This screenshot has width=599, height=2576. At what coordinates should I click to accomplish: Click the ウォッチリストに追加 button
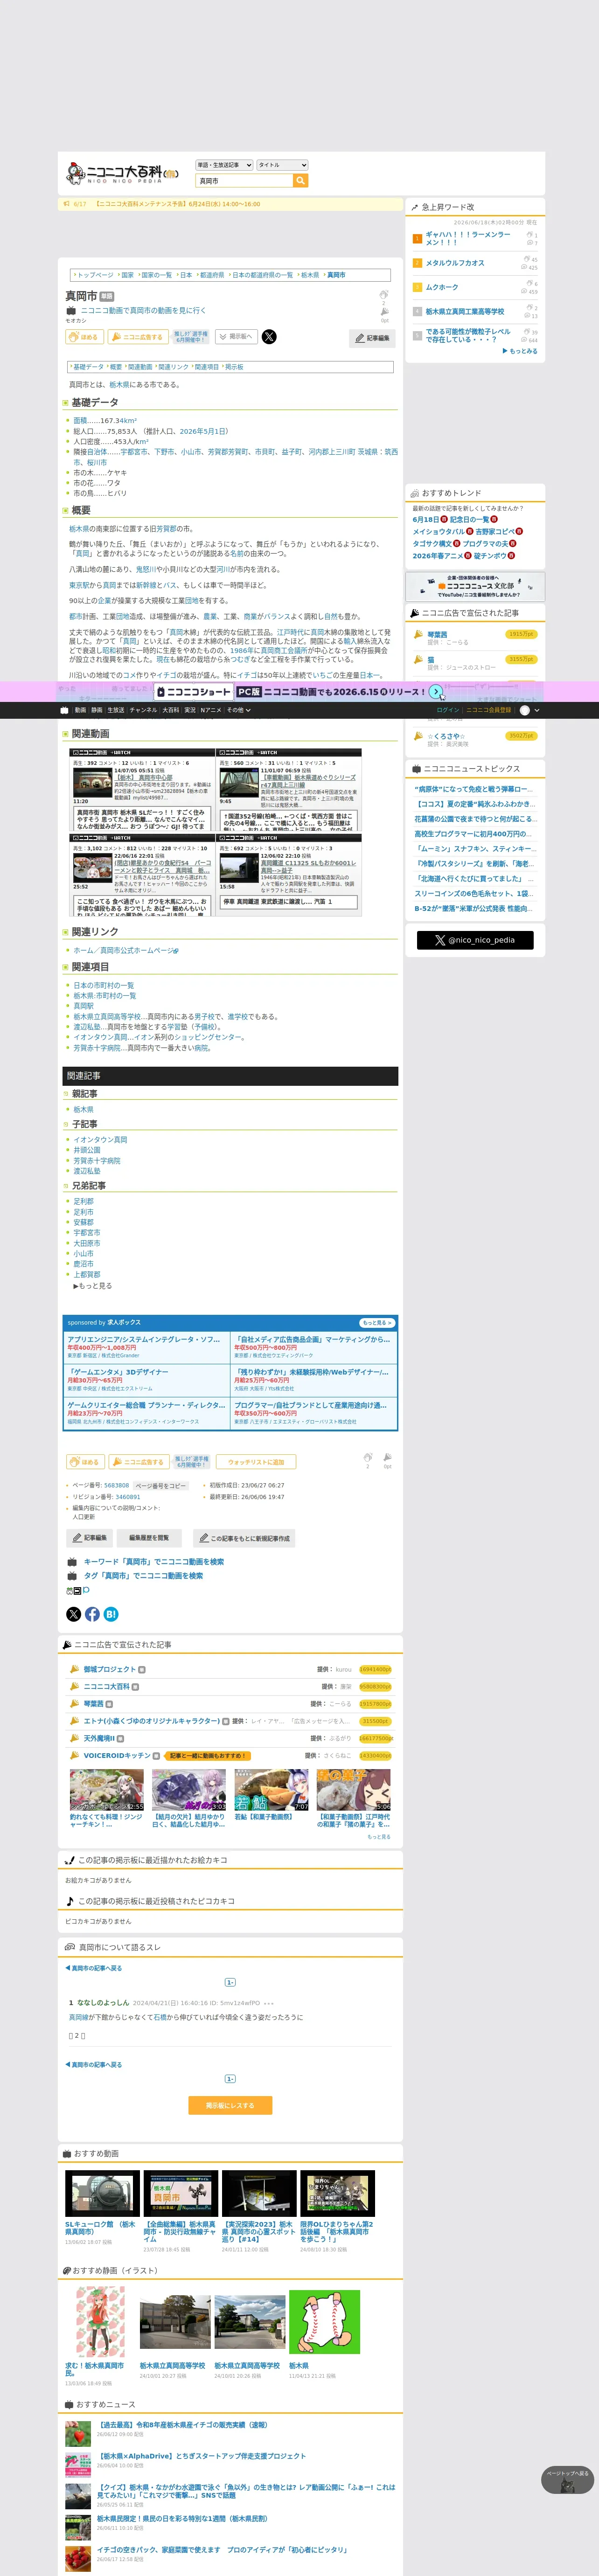pyautogui.click(x=256, y=1462)
